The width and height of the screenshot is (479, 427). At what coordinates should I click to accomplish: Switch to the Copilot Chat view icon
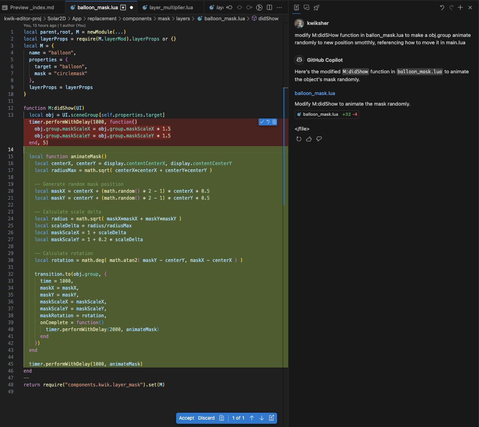point(307,7)
